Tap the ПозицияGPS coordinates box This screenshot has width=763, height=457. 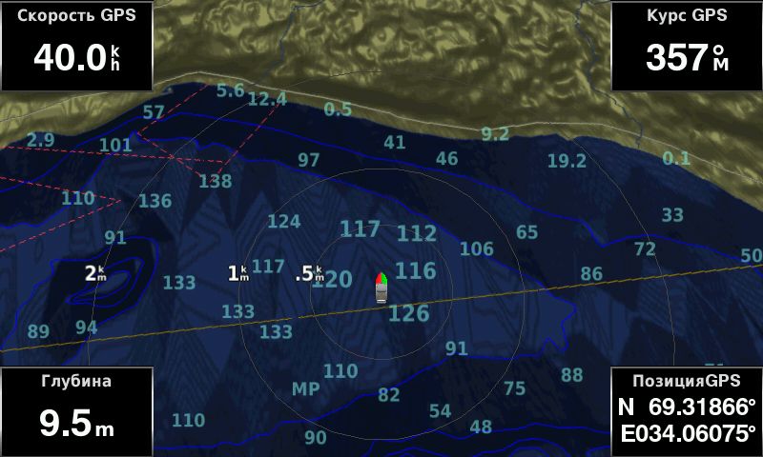tap(687, 411)
